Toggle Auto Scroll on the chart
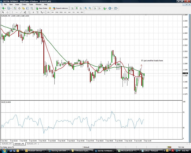The image size is (191, 153). coord(95,8)
